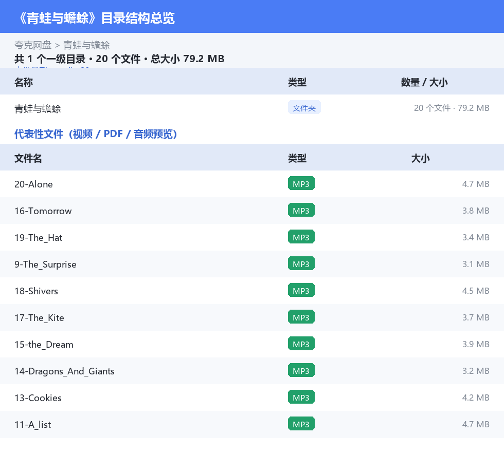The width and height of the screenshot is (504, 454).
Task: Click the 4.2 MB size of 13-Cookies
Action: pyautogui.click(x=476, y=397)
